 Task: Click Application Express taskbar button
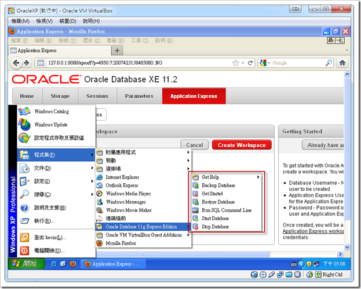tap(113, 264)
